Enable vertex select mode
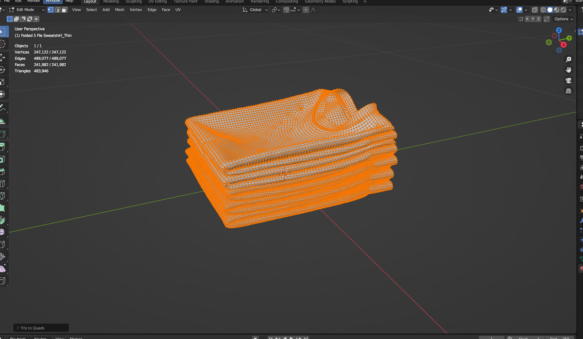This screenshot has width=583, height=339. click(51, 10)
